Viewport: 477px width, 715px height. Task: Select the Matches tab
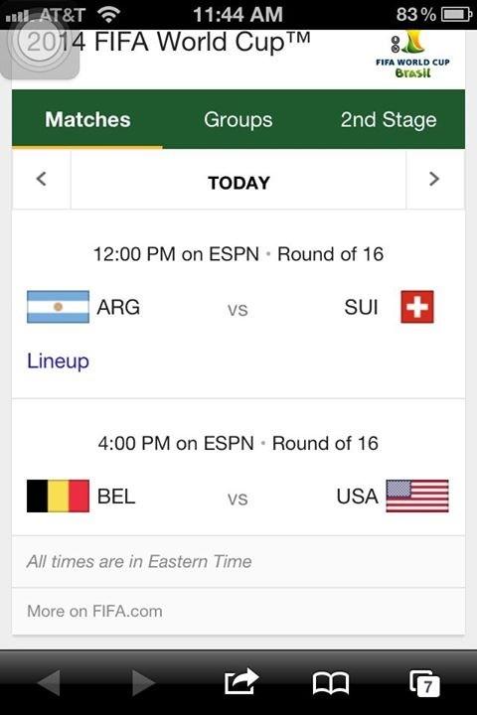tap(87, 119)
